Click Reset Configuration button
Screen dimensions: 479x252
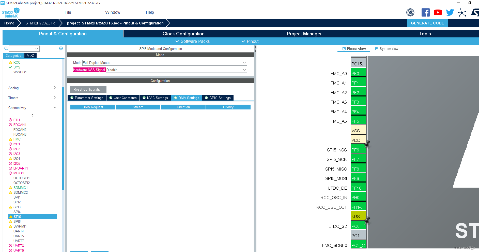tap(88, 89)
